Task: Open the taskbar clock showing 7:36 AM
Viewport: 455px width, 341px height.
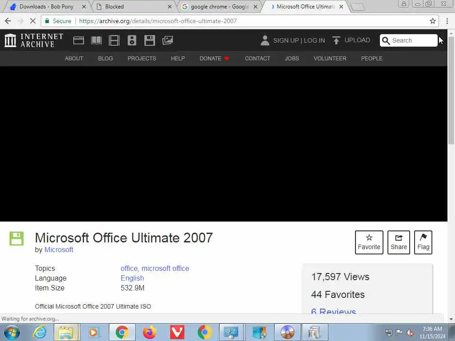Action: (x=432, y=333)
